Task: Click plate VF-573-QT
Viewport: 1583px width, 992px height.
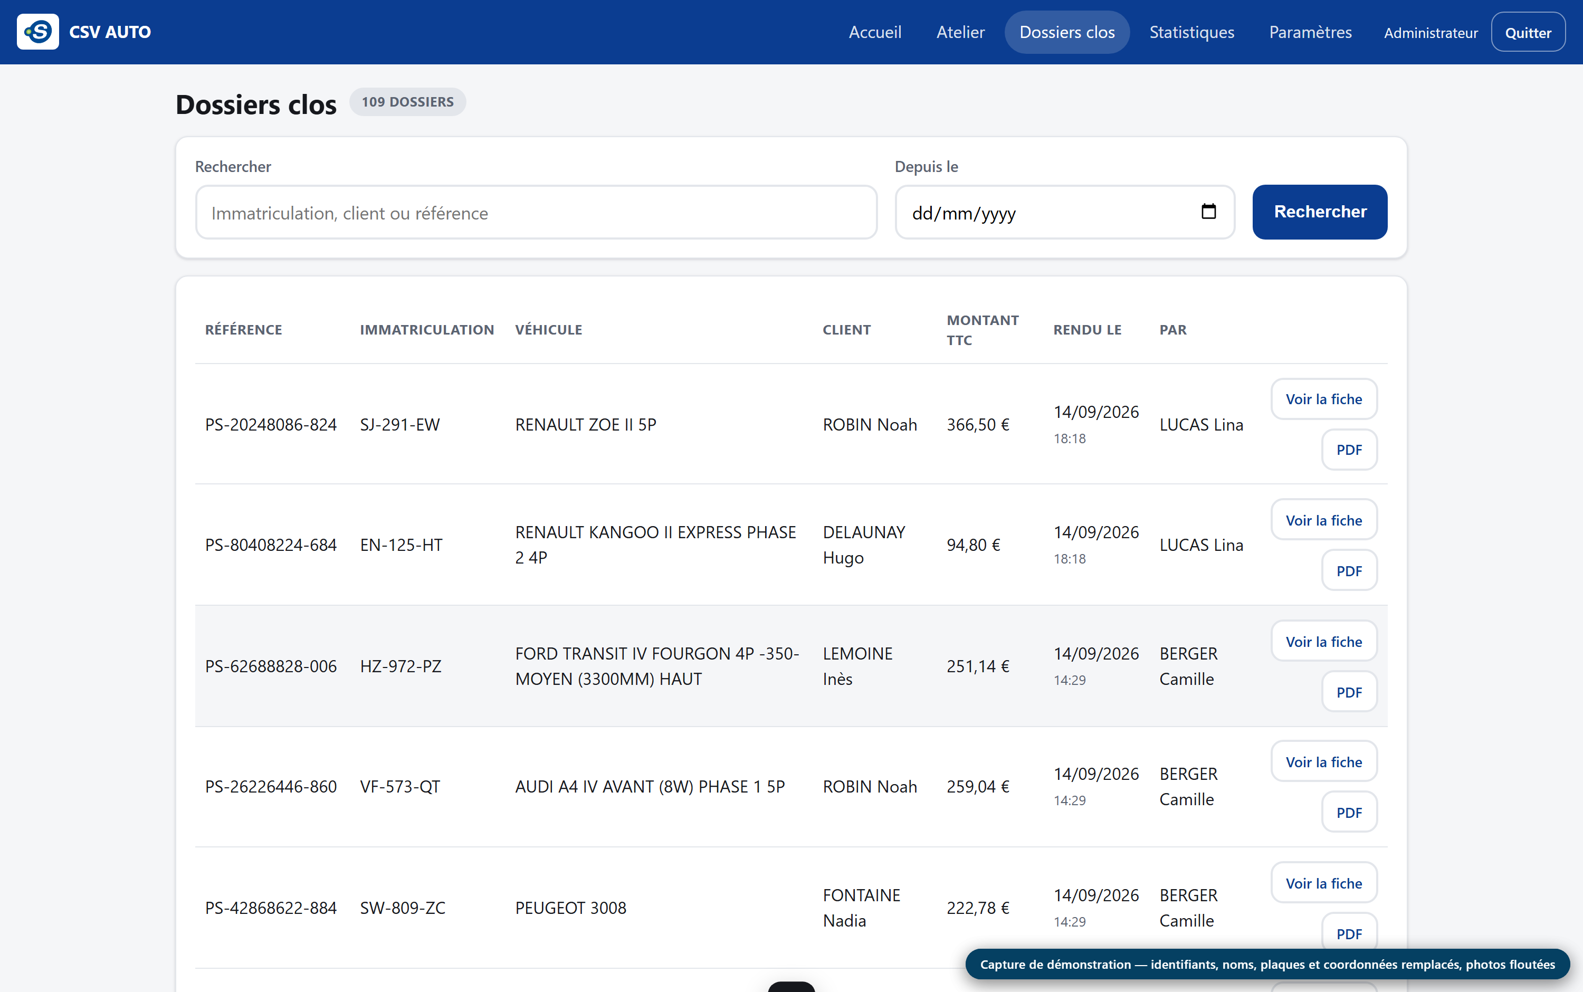Action: point(399,787)
